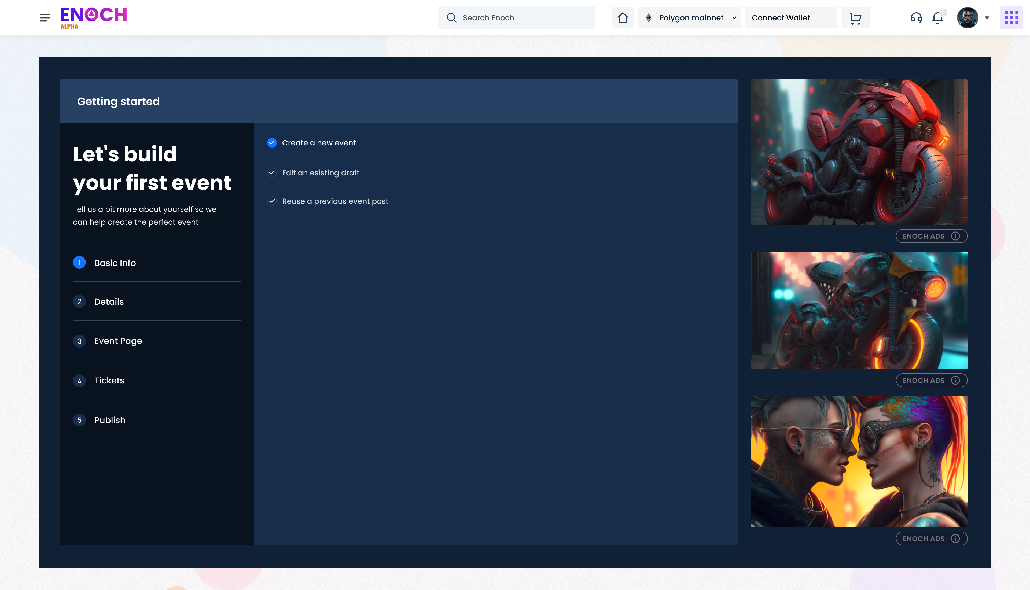Go to the Tickets step

coord(109,381)
